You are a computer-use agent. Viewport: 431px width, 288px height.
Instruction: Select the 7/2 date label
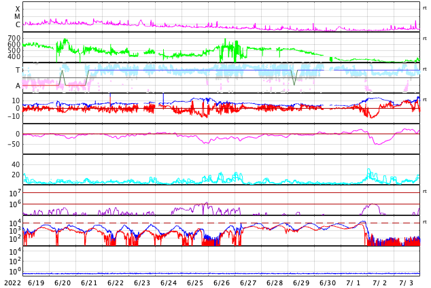click(x=379, y=283)
